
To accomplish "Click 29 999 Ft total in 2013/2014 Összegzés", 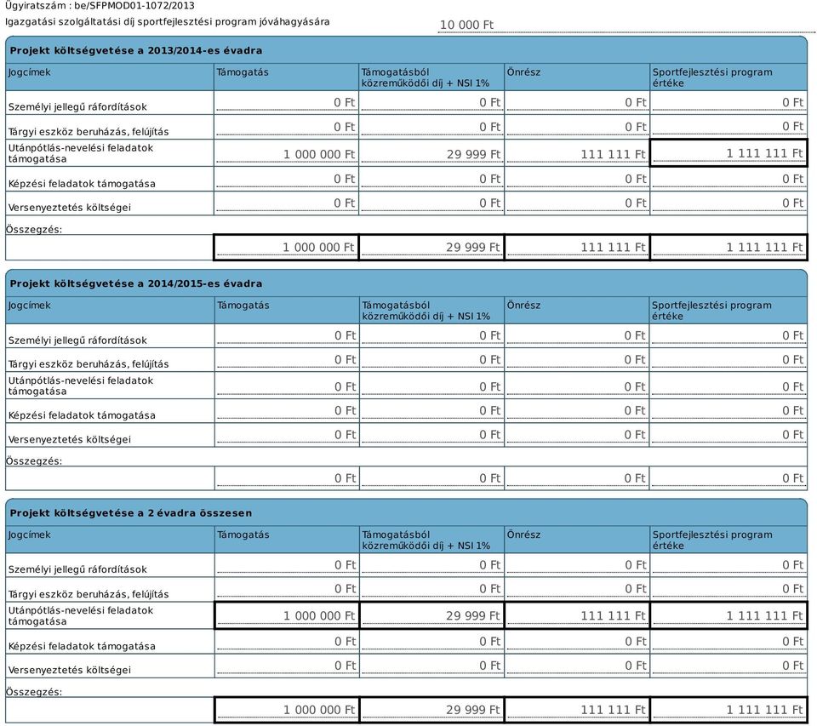I will point(431,247).
